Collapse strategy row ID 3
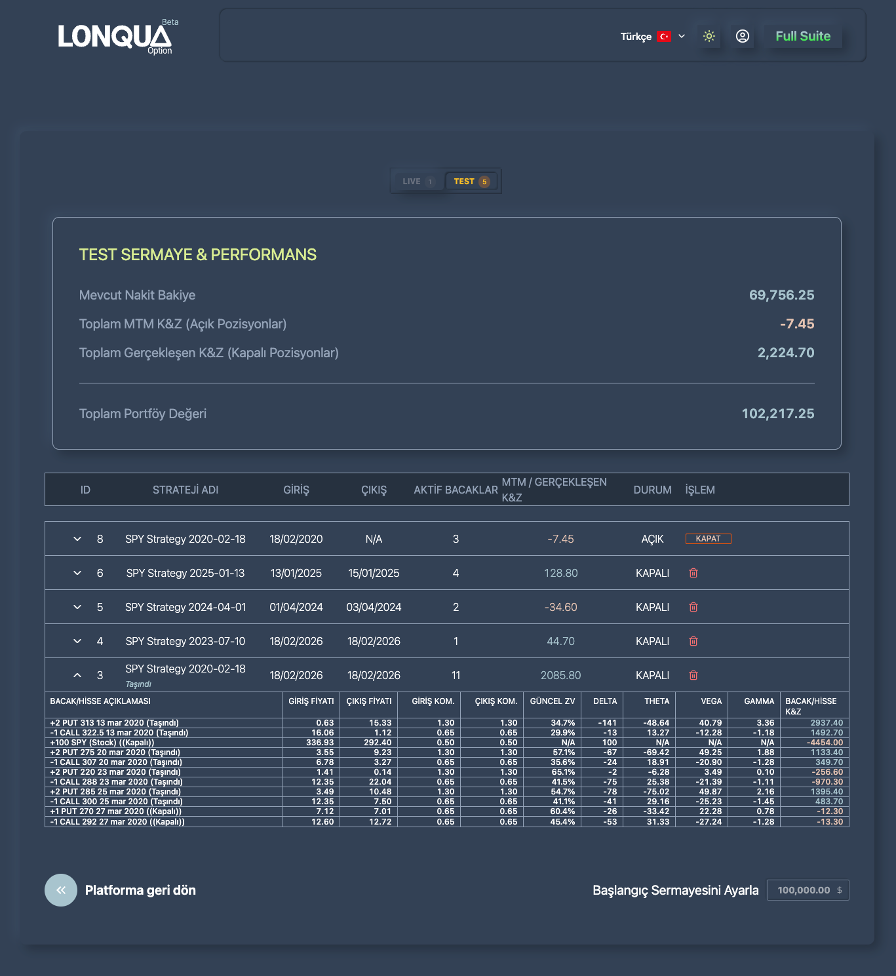Viewport: 896px width, 976px height. 77,675
